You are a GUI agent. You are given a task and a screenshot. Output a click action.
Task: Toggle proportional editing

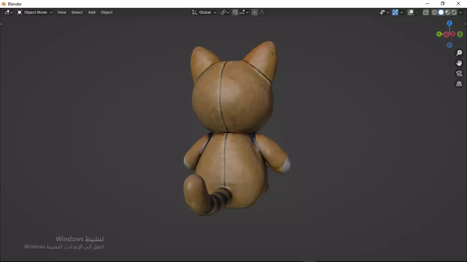click(255, 12)
